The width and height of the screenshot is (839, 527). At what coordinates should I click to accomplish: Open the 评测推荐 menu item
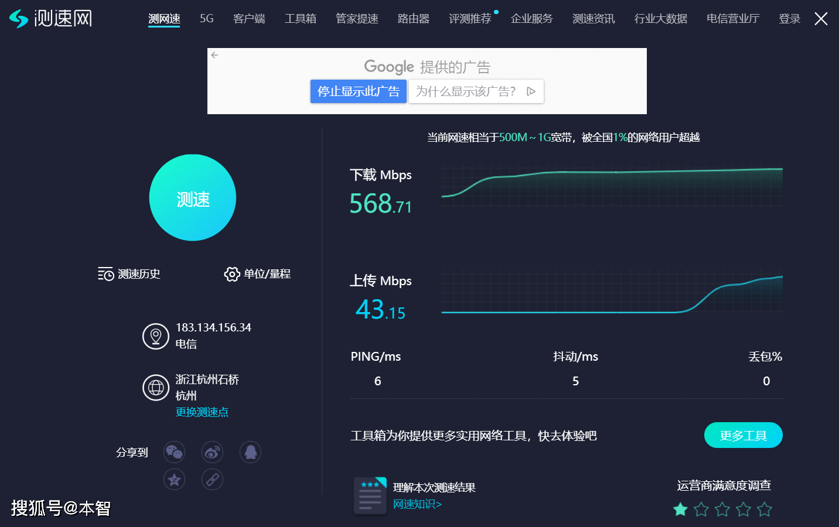470,19
